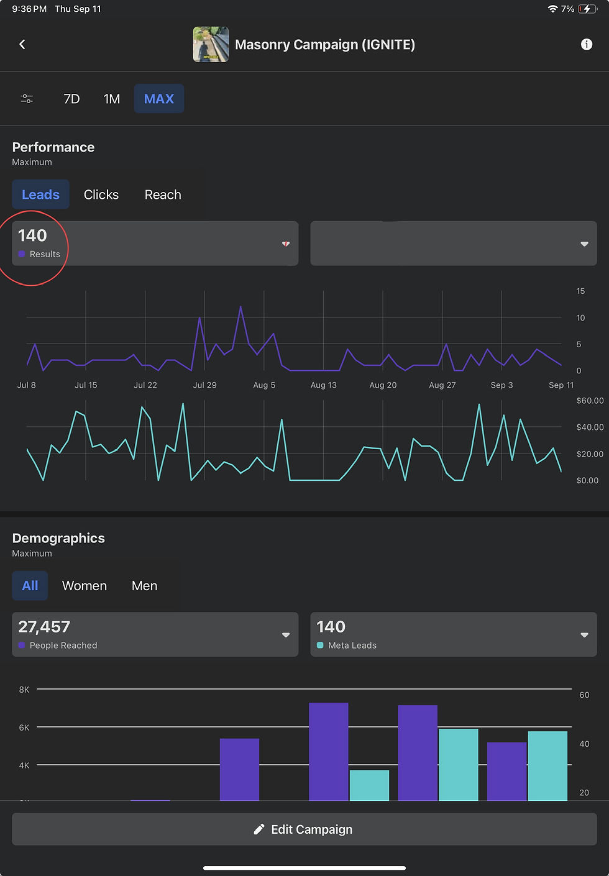
Task: Tap the Wi-Fi status icon
Action: point(552,9)
